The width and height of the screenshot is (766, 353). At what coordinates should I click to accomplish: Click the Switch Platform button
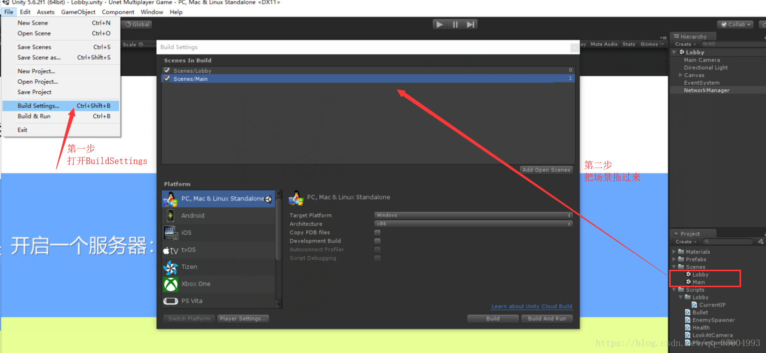(x=189, y=319)
